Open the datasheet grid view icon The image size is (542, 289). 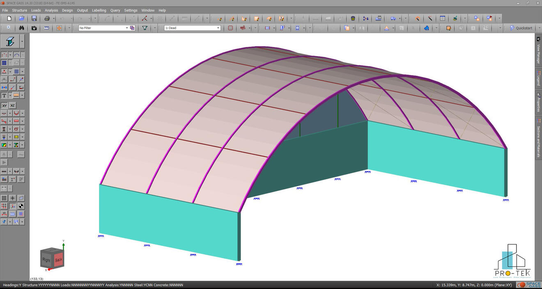443,18
